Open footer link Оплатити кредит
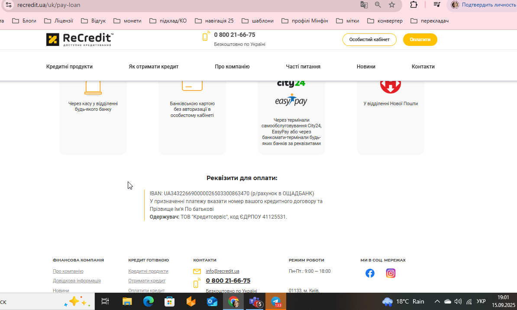Screen dimensions: 517x310 pyautogui.click(x=146, y=291)
